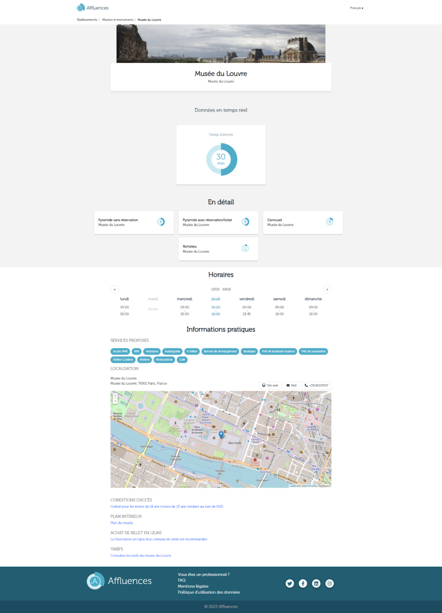Open the FAQ footer link
This screenshot has height=613, width=442.
coord(182,580)
